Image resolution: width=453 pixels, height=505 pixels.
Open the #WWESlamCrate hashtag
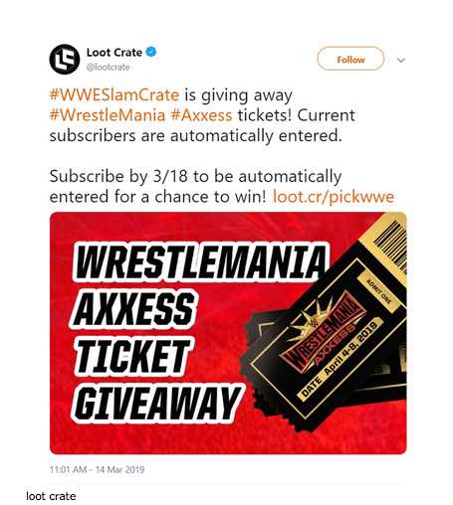click(x=114, y=95)
